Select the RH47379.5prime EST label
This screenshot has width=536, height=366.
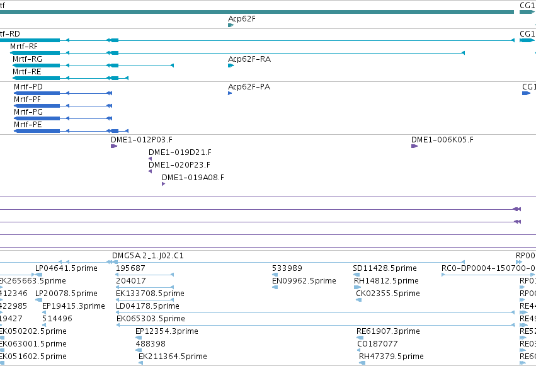pos(391,357)
